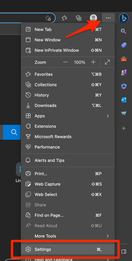
Task: Decrease zoom with the minus button
Action: (65, 62)
